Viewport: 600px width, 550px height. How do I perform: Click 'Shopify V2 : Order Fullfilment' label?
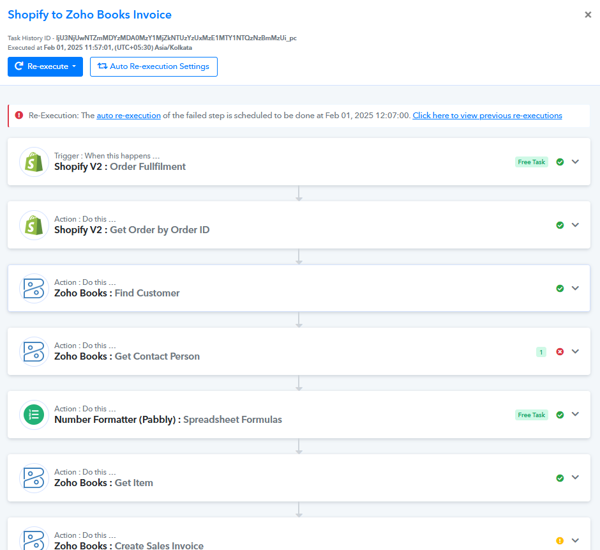coord(120,167)
